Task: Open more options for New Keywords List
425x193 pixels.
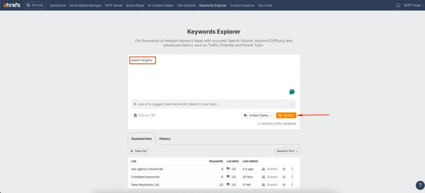Action: (x=292, y=185)
